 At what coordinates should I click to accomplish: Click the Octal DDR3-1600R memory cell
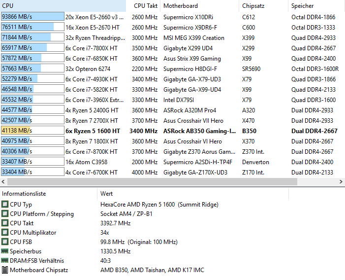click(315, 69)
